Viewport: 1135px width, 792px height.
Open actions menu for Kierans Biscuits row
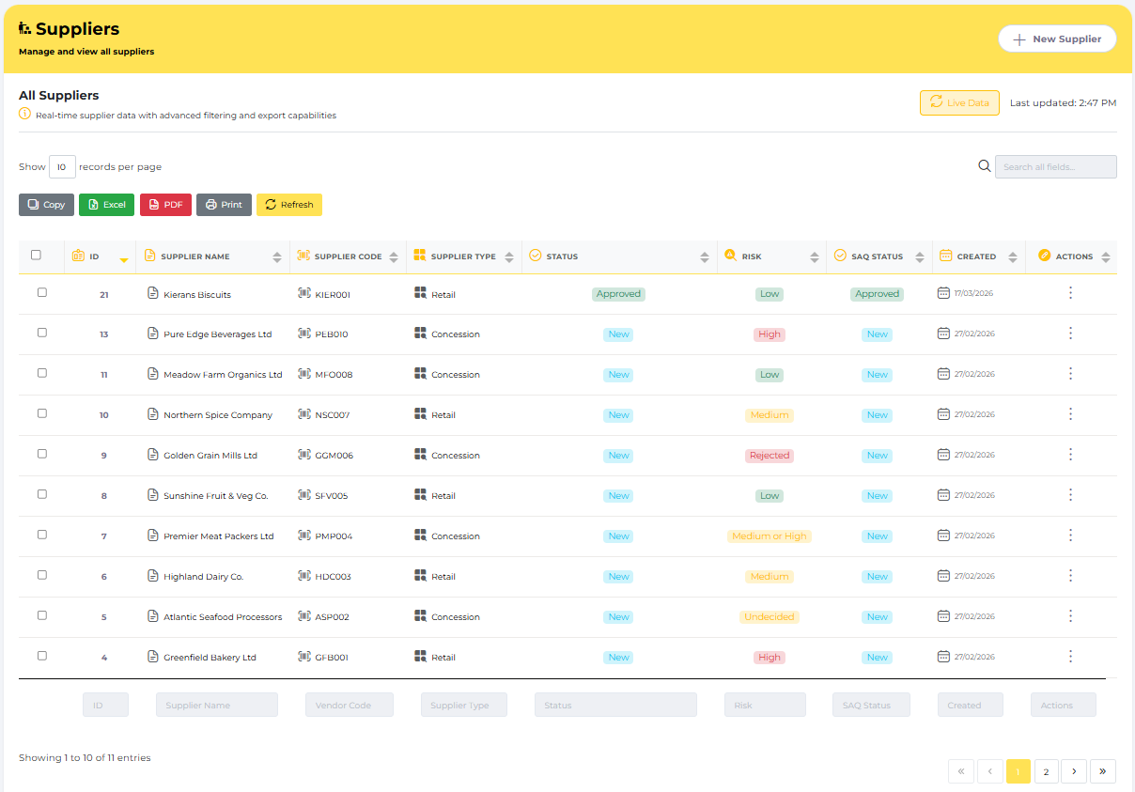(x=1070, y=293)
